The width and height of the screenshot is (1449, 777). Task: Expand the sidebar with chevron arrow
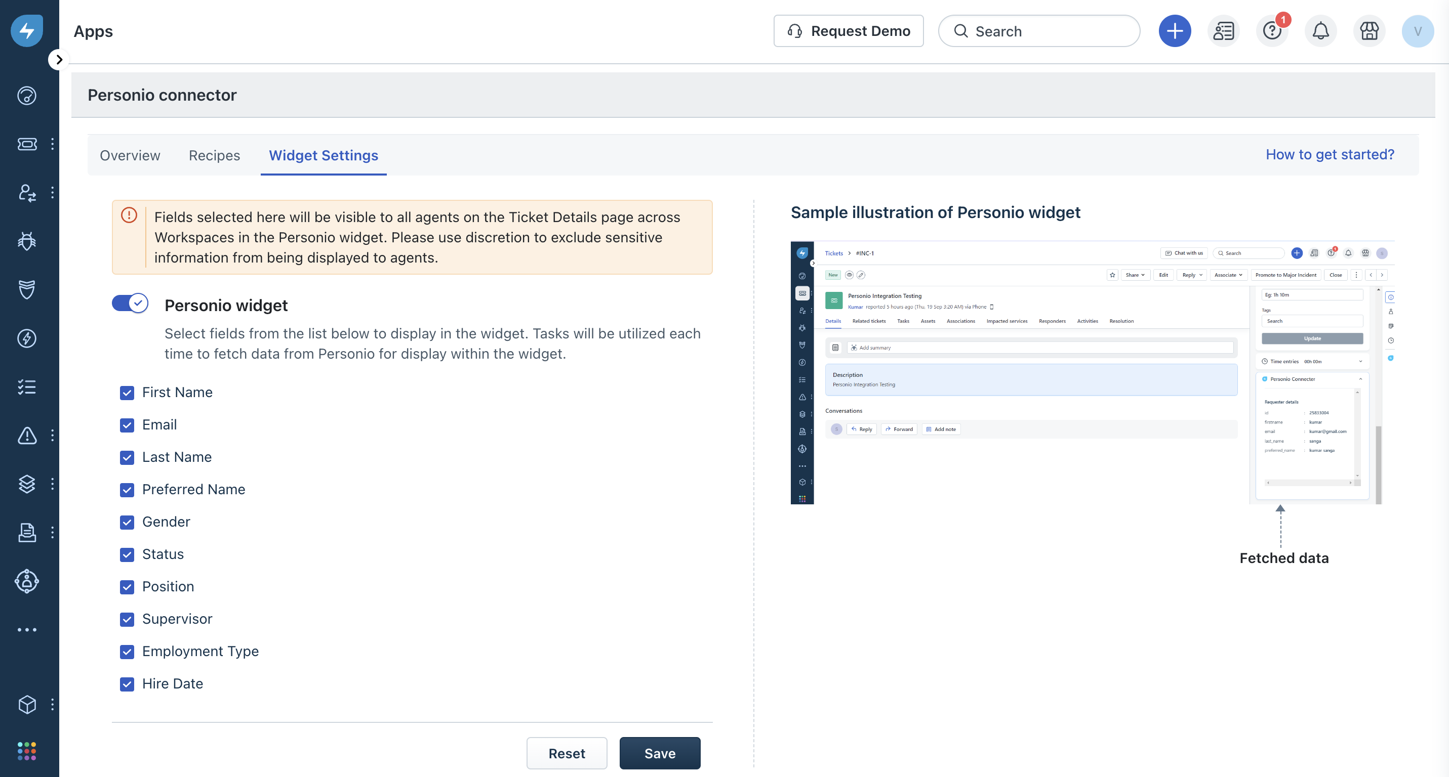tap(59, 60)
